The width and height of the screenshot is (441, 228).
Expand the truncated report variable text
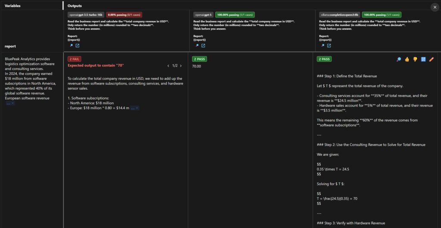[x=10, y=103]
